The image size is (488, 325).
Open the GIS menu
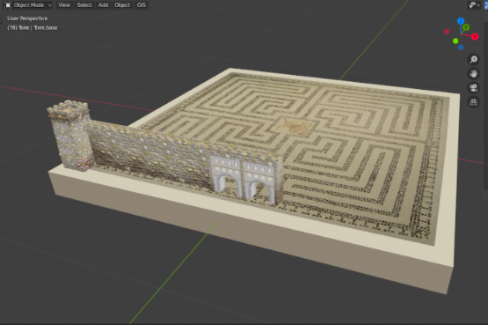pos(142,5)
